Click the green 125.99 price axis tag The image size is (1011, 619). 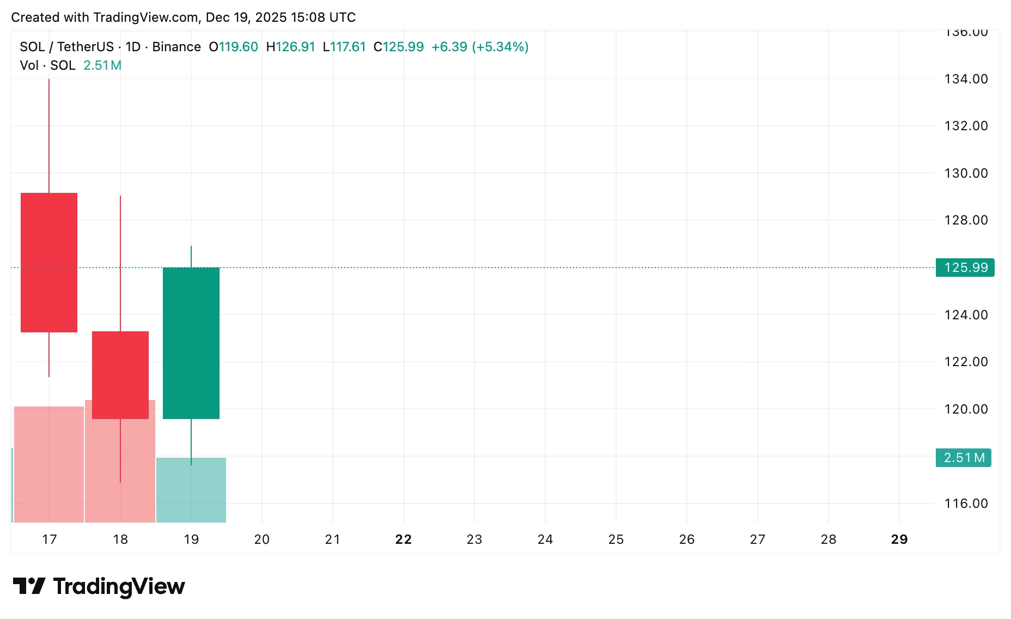click(x=965, y=268)
